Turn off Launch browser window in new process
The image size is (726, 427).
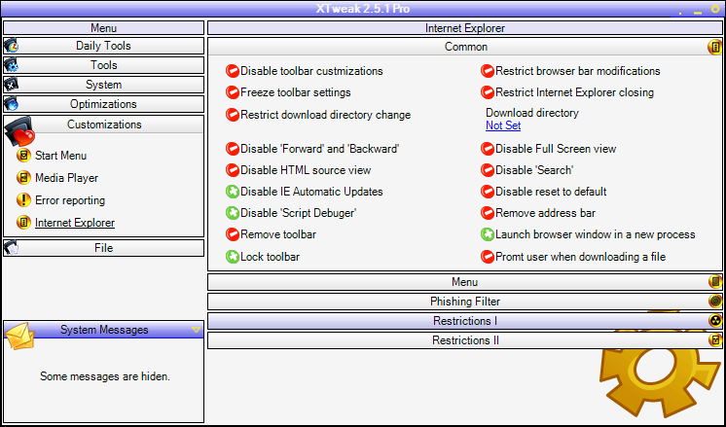click(x=488, y=234)
